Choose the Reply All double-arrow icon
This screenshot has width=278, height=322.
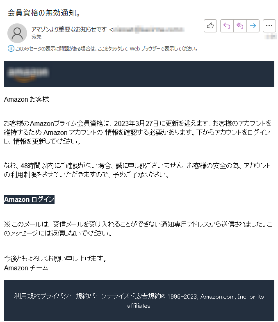click(240, 26)
